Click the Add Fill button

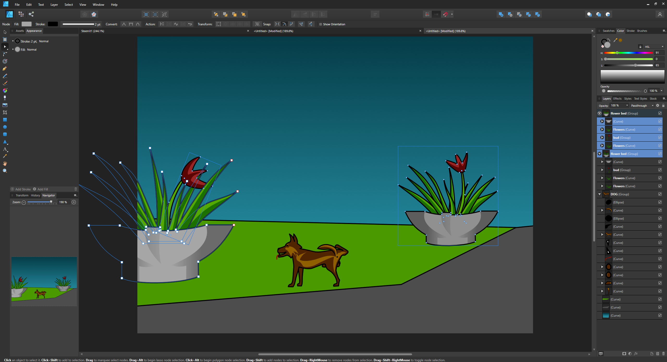(x=40, y=189)
